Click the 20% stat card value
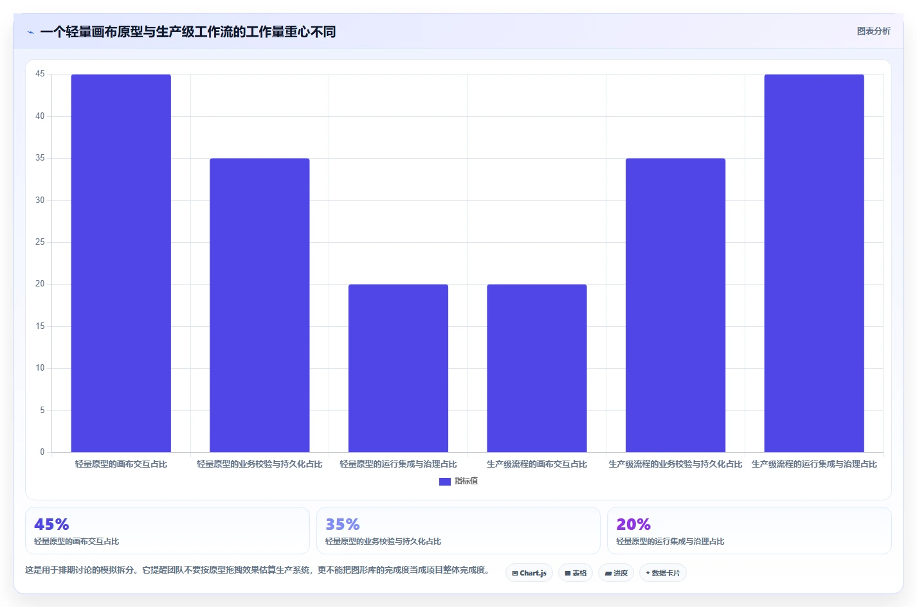The width and height of the screenshot is (917, 607). (x=633, y=524)
